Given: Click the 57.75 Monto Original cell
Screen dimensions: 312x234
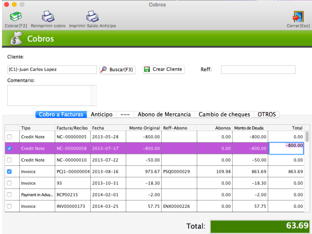Looking at the screenshot, I should (144, 206).
